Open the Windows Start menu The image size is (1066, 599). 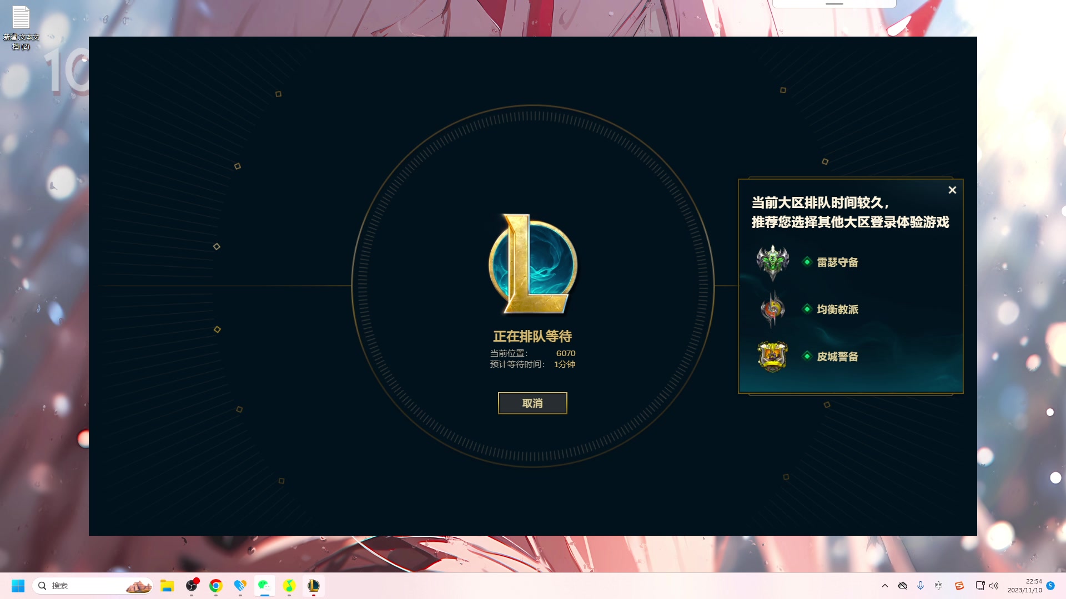tap(18, 586)
